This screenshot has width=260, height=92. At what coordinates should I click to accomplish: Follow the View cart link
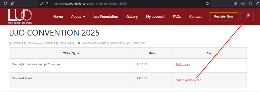pos(196,80)
